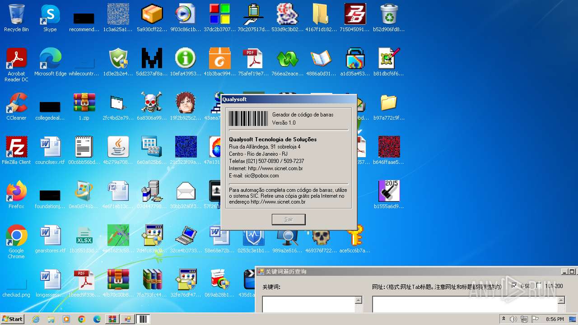This screenshot has width=578, height=325.
Task: Switch to barcode app taskbar button
Action: coord(143,319)
